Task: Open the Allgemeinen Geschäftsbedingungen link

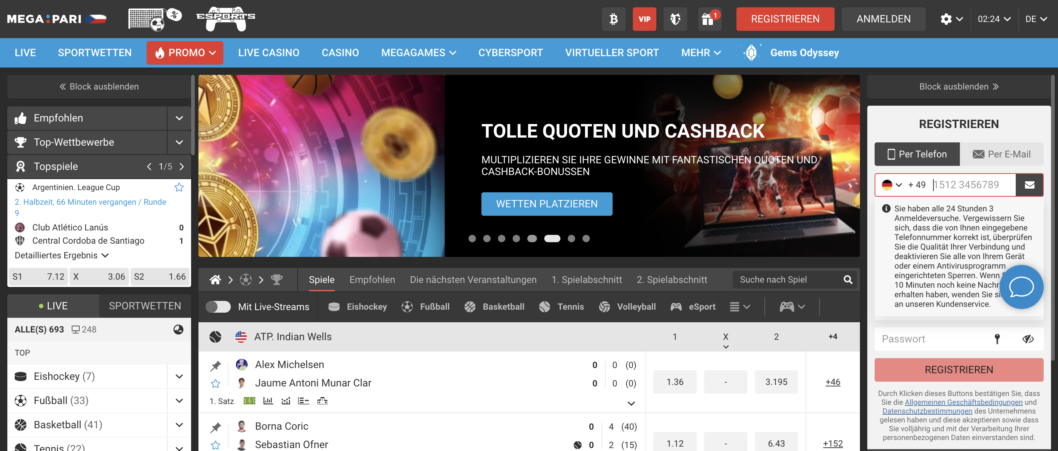Action: pyautogui.click(x=963, y=402)
